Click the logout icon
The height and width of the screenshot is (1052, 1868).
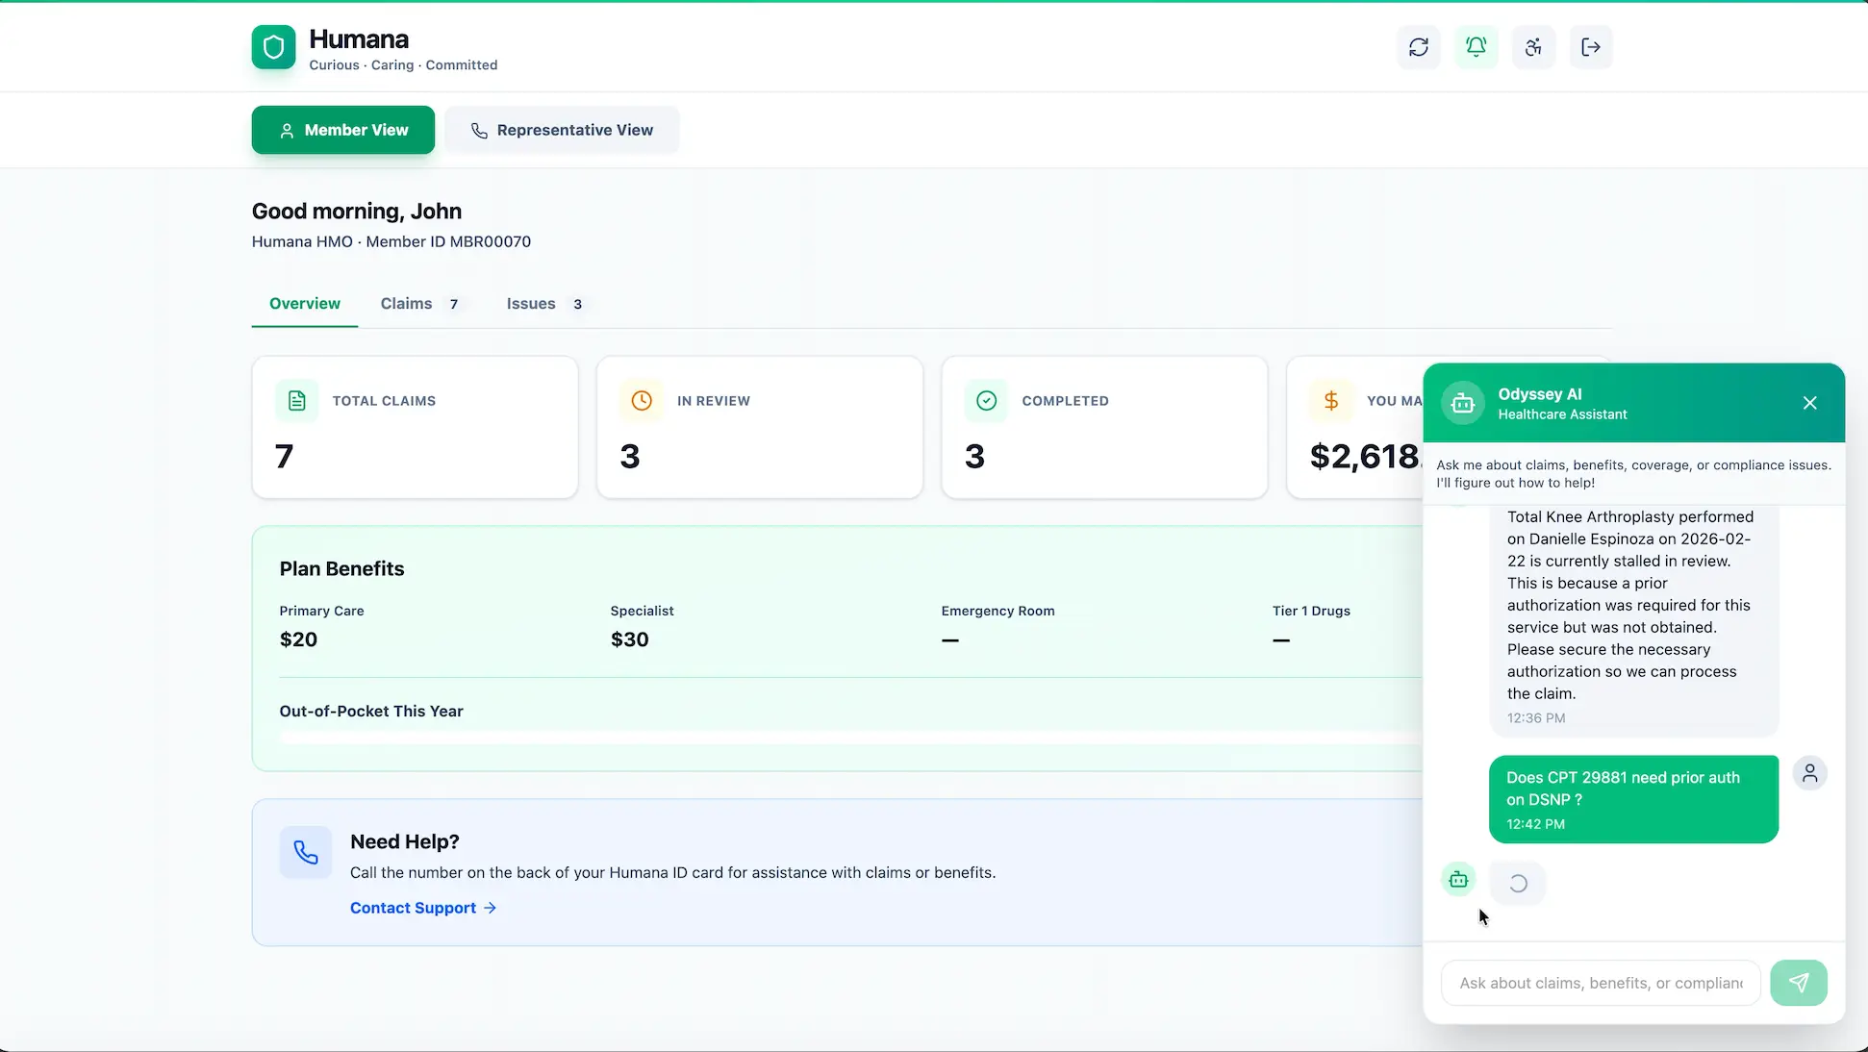coord(1591,47)
